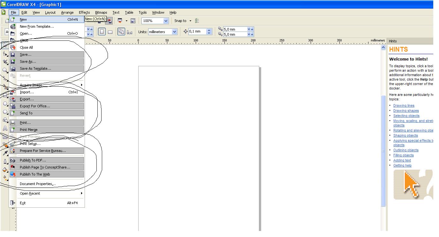The image size is (439, 237).
Task: Click the vertical scrollbar up arrow
Action: tap(383, 47)
